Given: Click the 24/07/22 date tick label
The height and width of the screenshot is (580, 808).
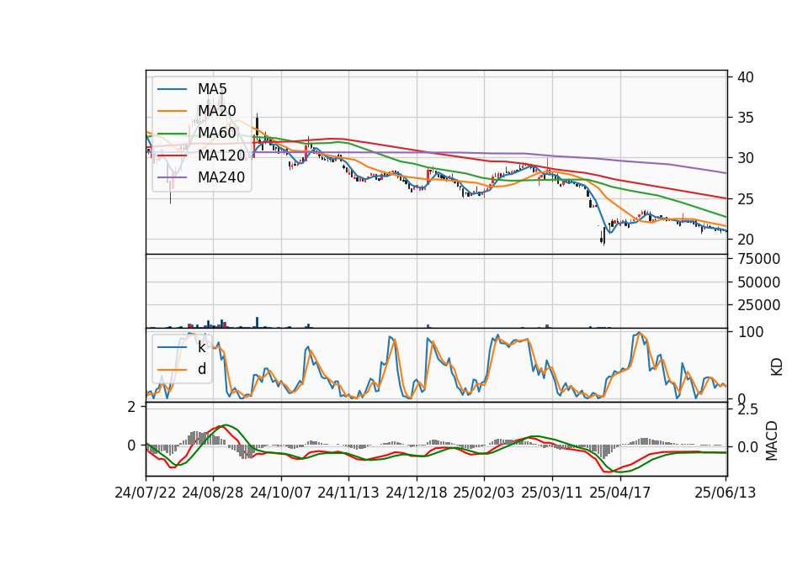Looking at the screenshot, I should pyautogui.click(x=146, y=493).
